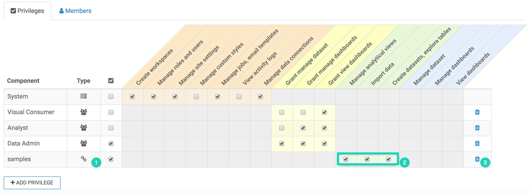Click the Analyst component name
This screenshot has height=193, width=530.
(18, 128)
